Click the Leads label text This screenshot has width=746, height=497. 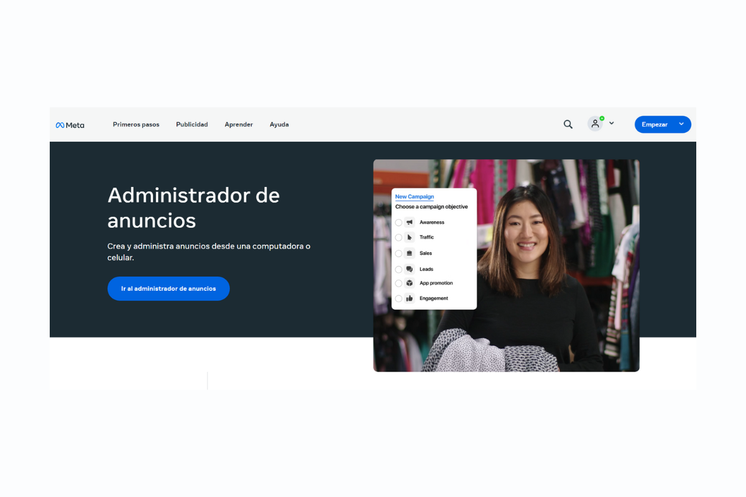pyautogui.click(x=426, y=270)
